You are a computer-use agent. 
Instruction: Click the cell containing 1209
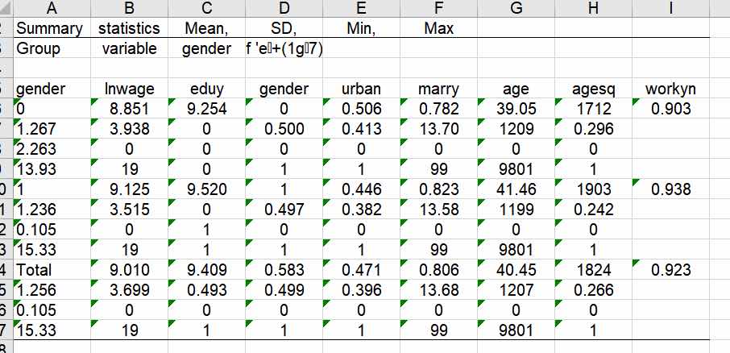516,128
